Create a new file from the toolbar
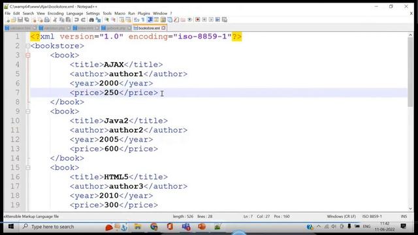Screen dimensions: 418x235 point(7,20)
